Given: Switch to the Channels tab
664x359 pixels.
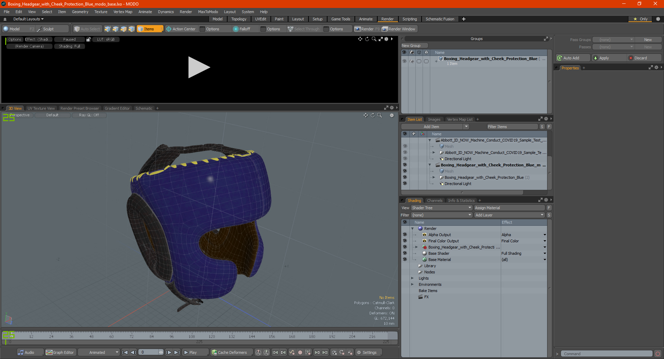Looking at the screenshot, I should click(x=434, y=201).
